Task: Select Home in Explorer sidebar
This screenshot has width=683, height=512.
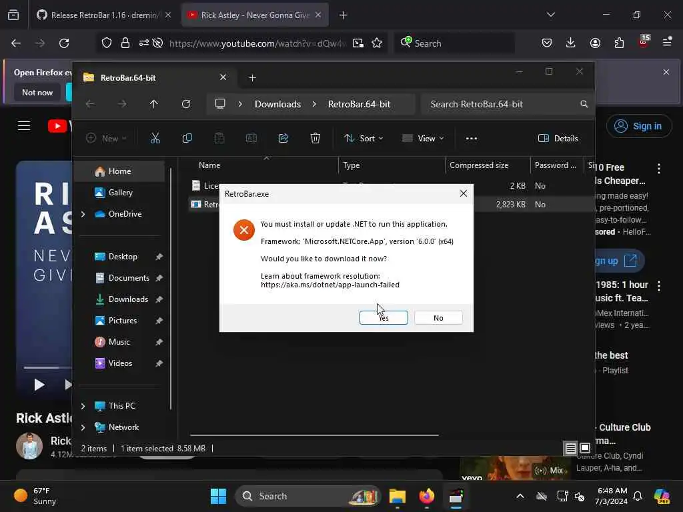Action: click(120, 171)
